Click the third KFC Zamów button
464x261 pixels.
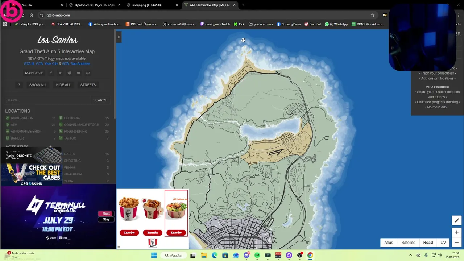click(176, 233)
